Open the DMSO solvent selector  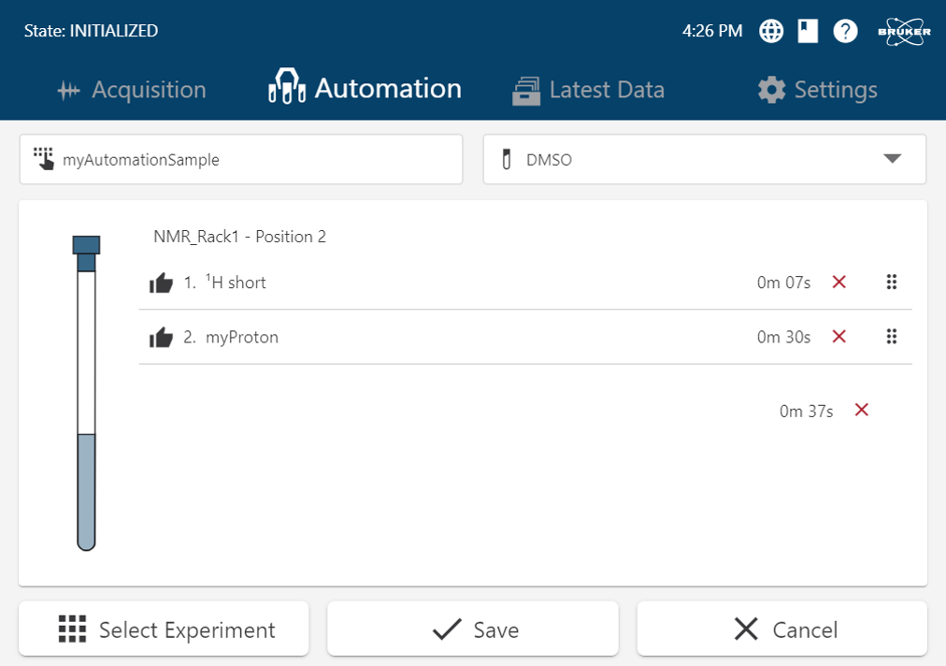point(692,159)
